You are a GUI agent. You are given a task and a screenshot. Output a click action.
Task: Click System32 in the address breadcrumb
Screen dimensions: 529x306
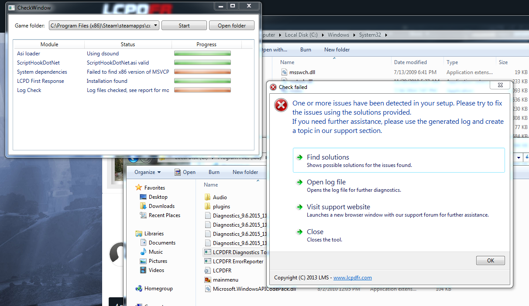(370, 35)
